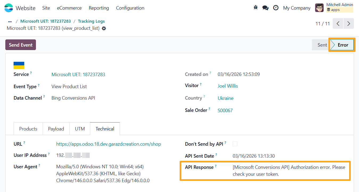359x192 pixels.
Task: Switch to the Products tab
Action: tap(28, 129)
